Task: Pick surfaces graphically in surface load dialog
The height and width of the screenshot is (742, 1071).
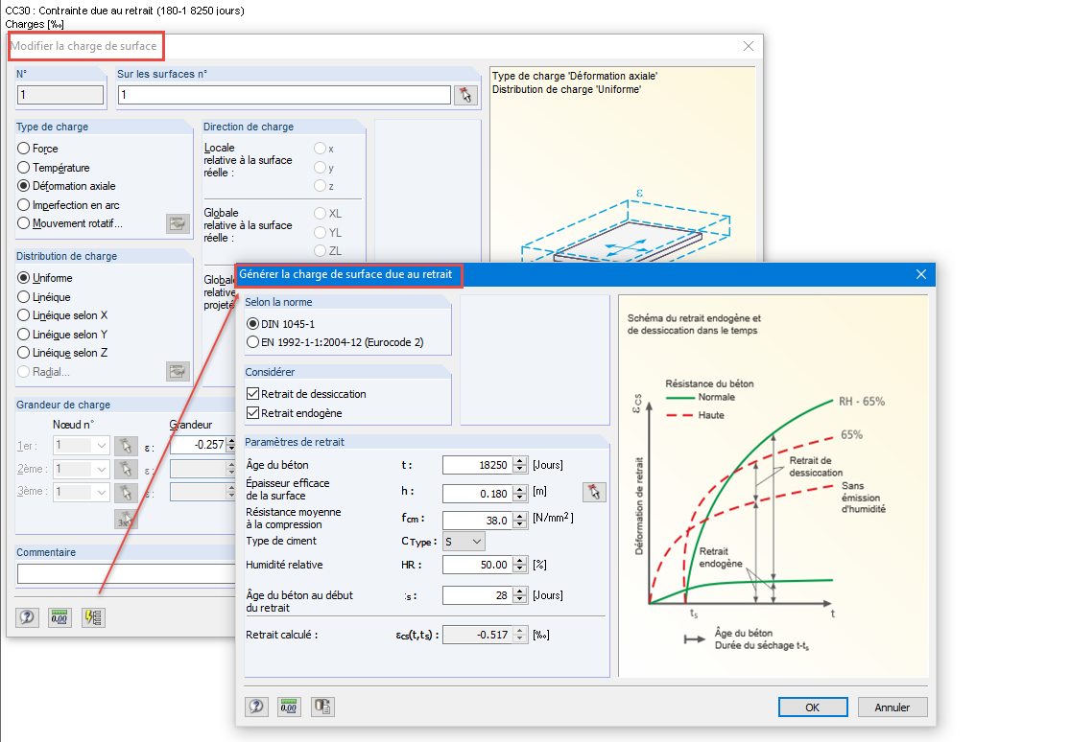Action: pyautogui.click(x=465, y=95)
